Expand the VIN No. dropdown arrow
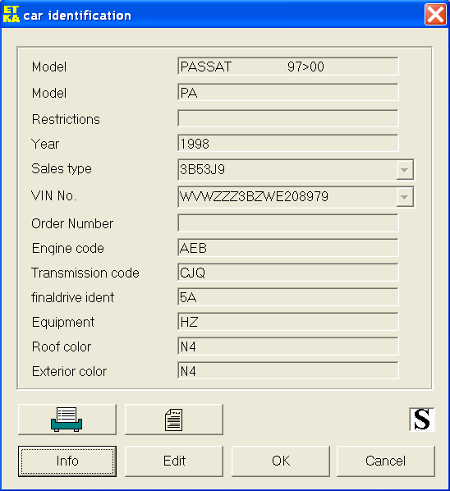The image size is (450, 491). [x=405, y=197]
